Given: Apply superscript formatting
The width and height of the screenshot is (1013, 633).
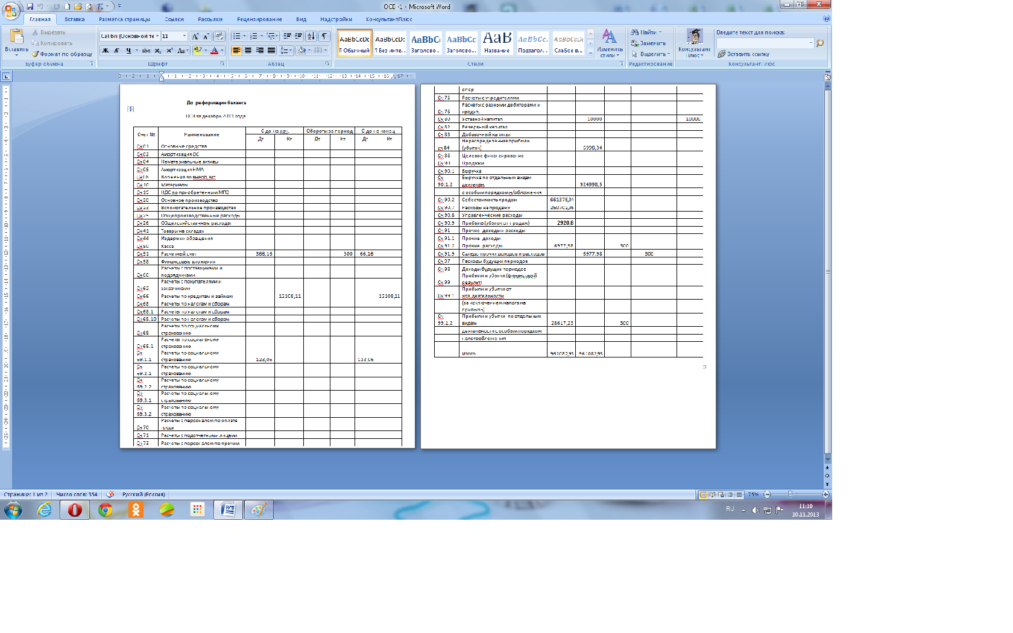Looking at the screenshot, I should [169, 51].
